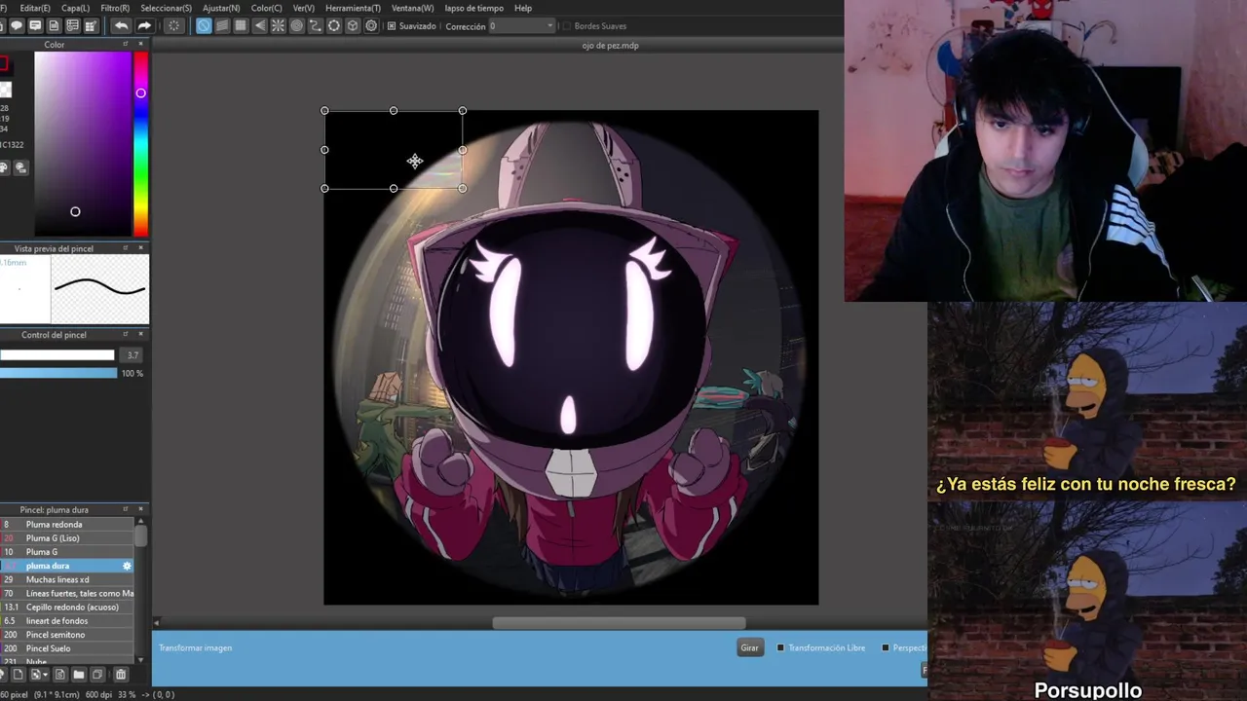The height and width of the screenshot is (701, 1247).
Task: Select the lineart de fondos brush
Action: [x=67, y=621]
